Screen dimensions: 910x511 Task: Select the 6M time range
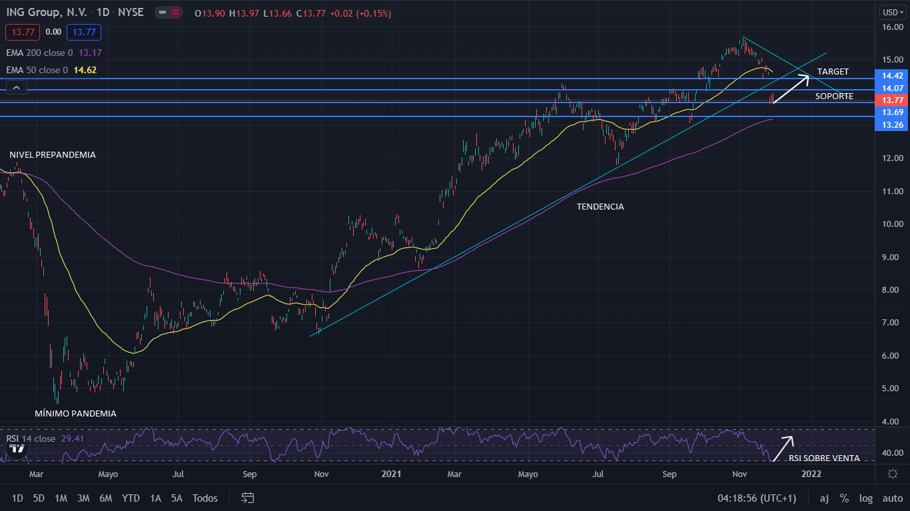click(105, 498)
